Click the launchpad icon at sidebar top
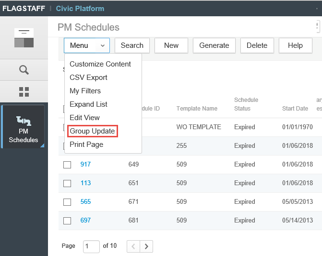This screenshot has height=256, width=322. (x=24, y=38)
